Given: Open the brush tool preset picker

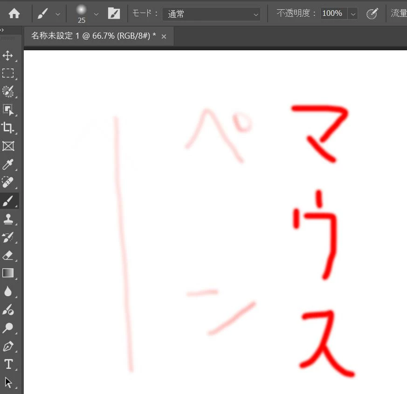Looking at the screenshot, I should pyautogui.click(x=58, y=14).
